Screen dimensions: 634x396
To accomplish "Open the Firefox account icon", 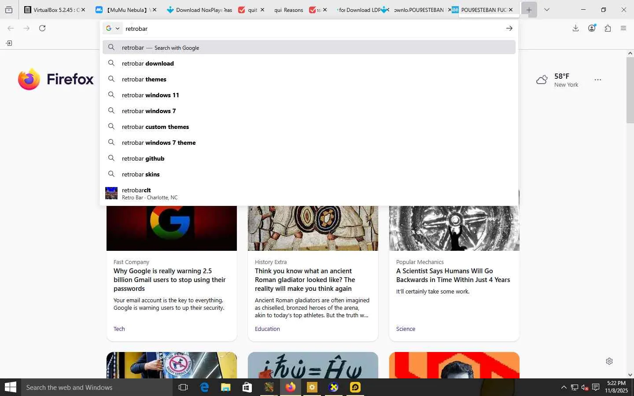I will click(592, 28).
